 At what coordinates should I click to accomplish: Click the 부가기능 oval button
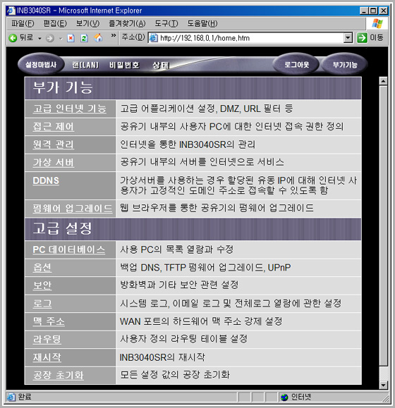pyautogui.click(x=345, y=65)
